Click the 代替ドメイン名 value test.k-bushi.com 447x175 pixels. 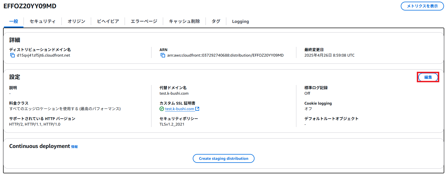(174, 93)
